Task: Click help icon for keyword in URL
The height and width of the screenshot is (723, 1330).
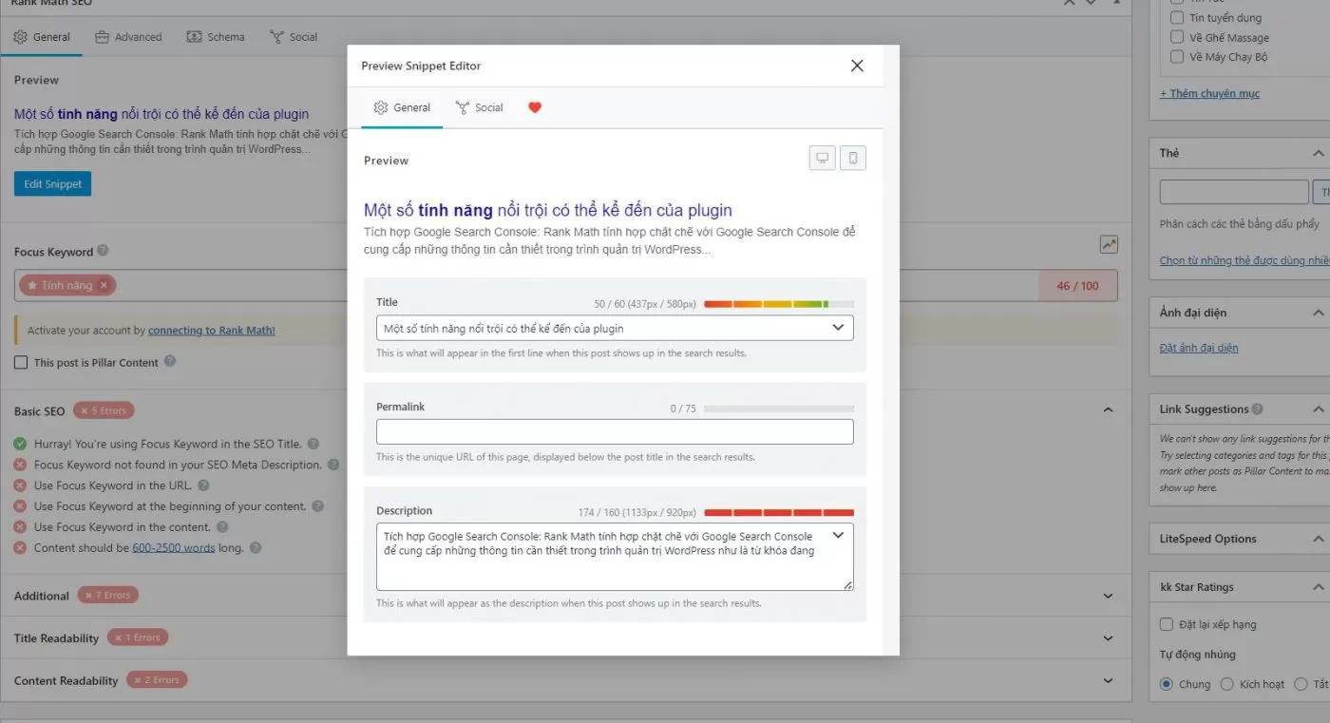Action: click(x=202, y=485)
